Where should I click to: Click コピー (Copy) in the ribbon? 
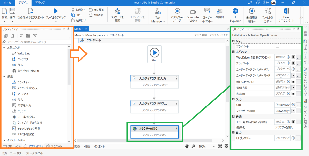(77, 15)
